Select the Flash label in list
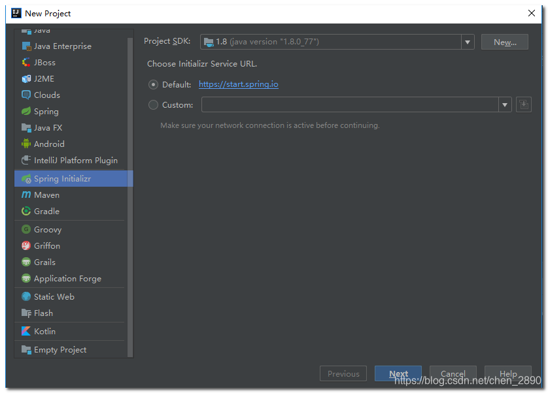Image resolution: width=548 pixels, height=393 pixels. 43,313
